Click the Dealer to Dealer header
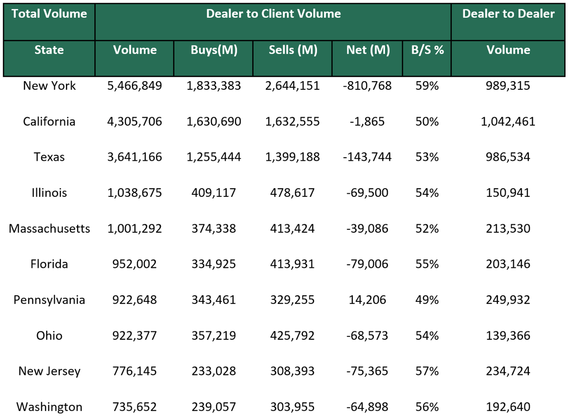This screenshot has width=568, height=418. pos(508,14)
